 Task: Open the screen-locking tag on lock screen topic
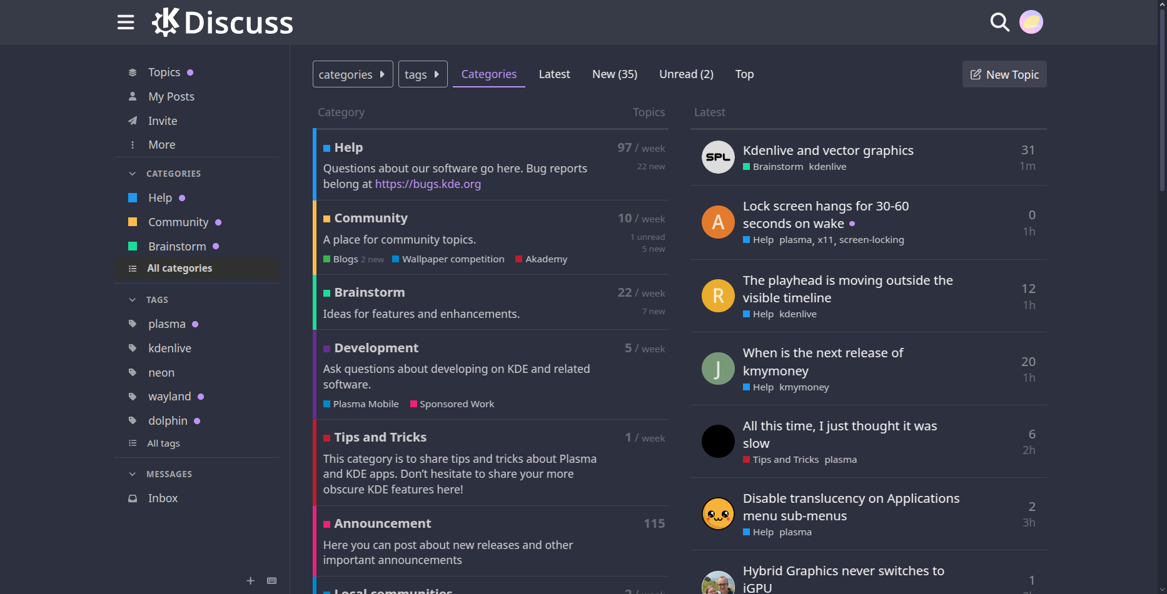click(871, 240)
